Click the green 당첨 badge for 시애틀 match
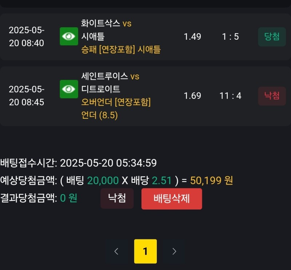The image size is (291, 270). tap(272, 37)
